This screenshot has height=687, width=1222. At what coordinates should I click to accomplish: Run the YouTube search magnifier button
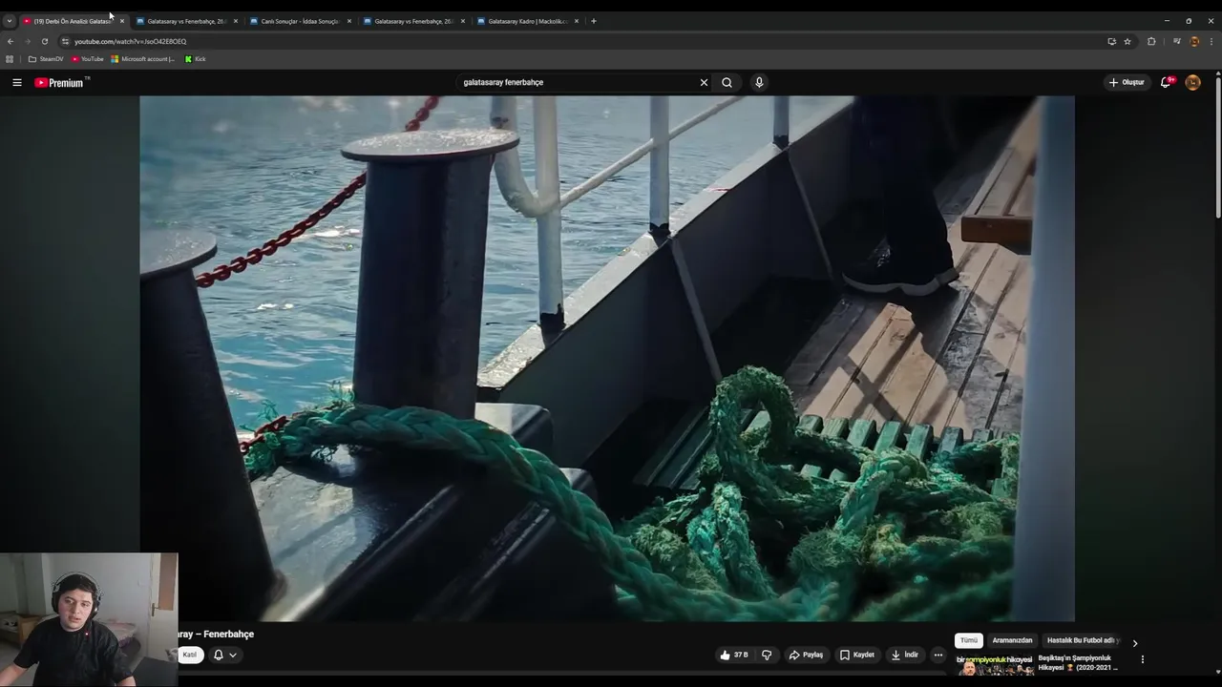[x=727, y=83]
